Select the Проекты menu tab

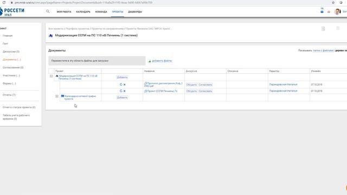pos(118,12)
